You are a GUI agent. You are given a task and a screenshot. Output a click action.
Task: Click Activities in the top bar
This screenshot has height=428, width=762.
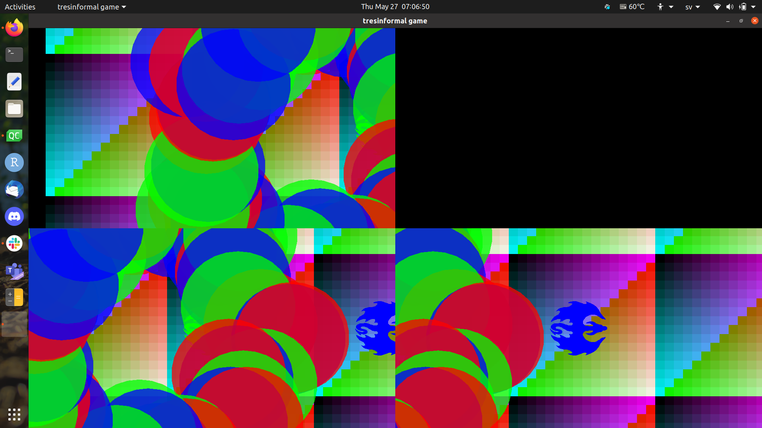(x=20, y=7)
